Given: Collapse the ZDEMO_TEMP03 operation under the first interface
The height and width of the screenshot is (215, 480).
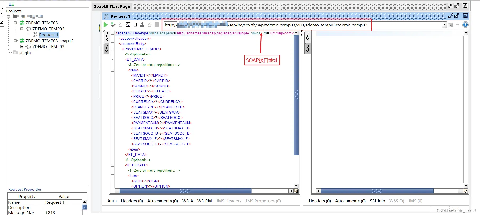Looking at the screenshot, I should click(22, 29).
